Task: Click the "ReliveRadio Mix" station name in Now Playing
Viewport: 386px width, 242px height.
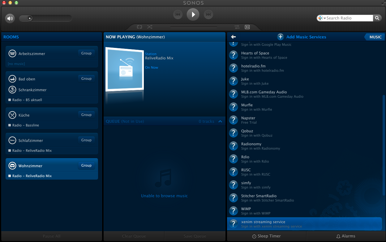Action: [x=159, y=58]
